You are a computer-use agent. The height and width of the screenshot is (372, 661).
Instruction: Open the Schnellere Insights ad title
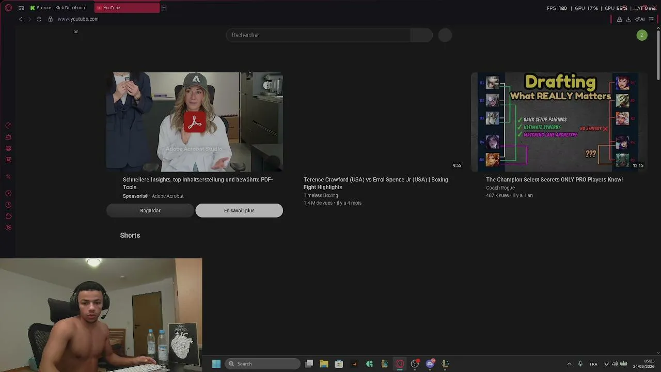click(198, 183)
